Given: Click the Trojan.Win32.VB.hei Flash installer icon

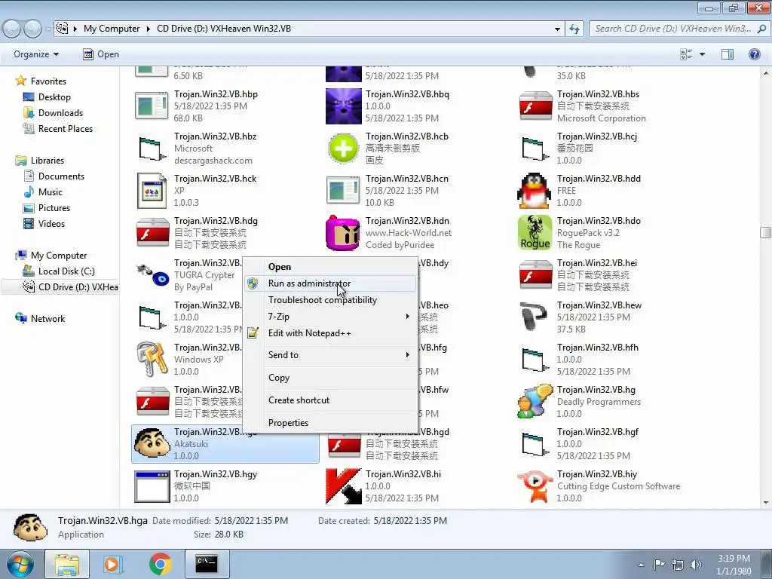Looking at the screenshot, I should (x=536, y=274).
